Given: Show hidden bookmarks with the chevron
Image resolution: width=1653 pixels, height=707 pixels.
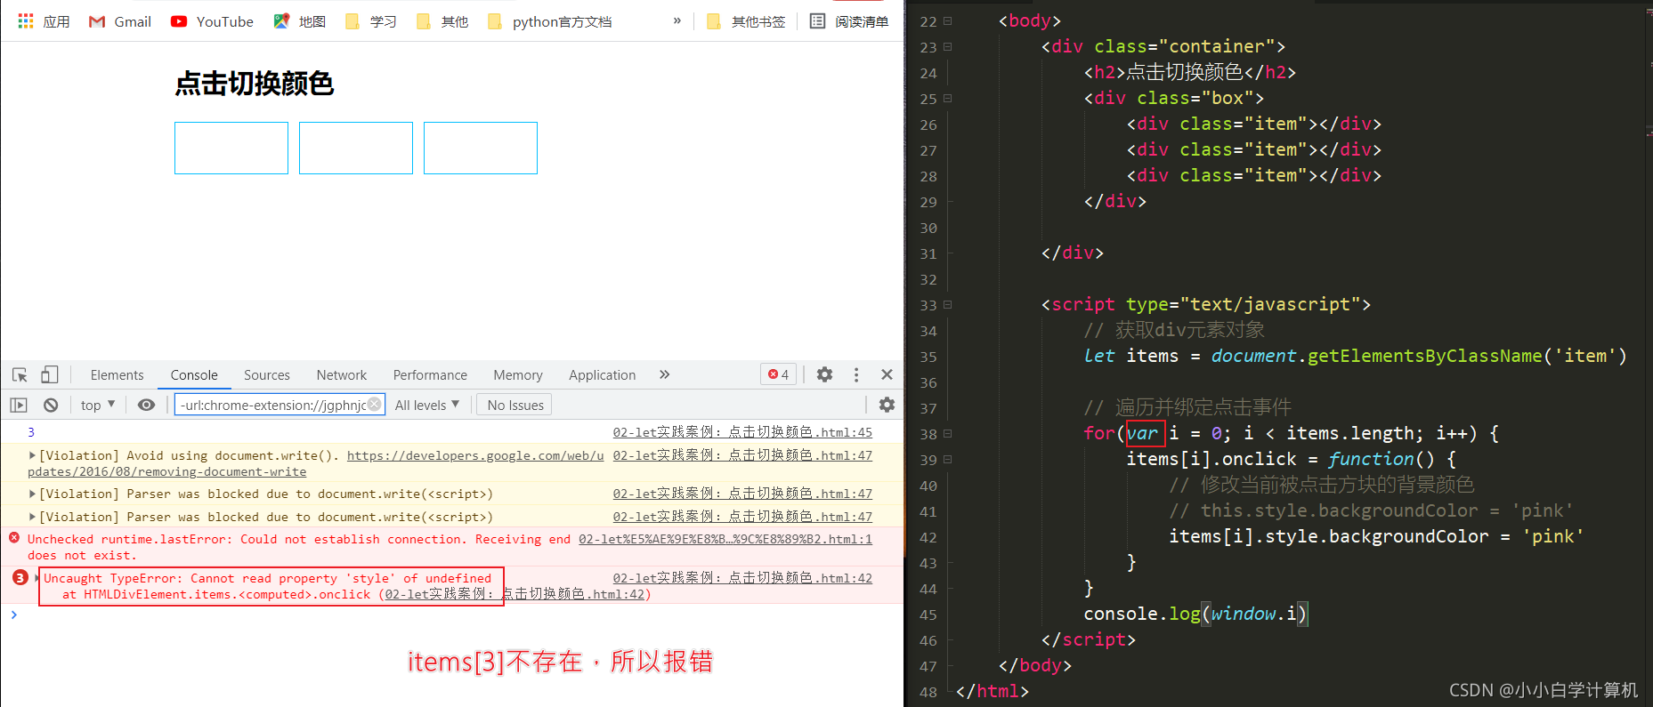Looking at the screenshot, I should [677, 20].
